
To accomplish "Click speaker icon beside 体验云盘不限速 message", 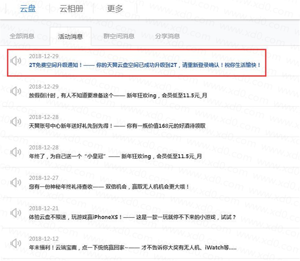I will (16, 213).
